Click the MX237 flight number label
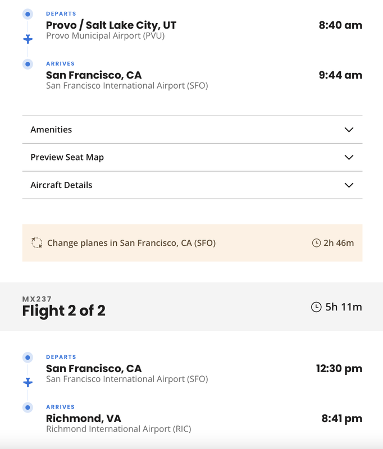383x449 pixels. 37,299
